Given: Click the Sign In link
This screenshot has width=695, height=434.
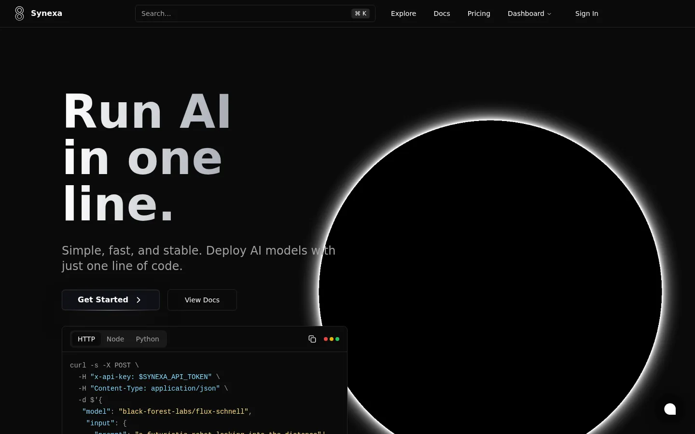Looking at the screenshot, I should tap(586, 14).
